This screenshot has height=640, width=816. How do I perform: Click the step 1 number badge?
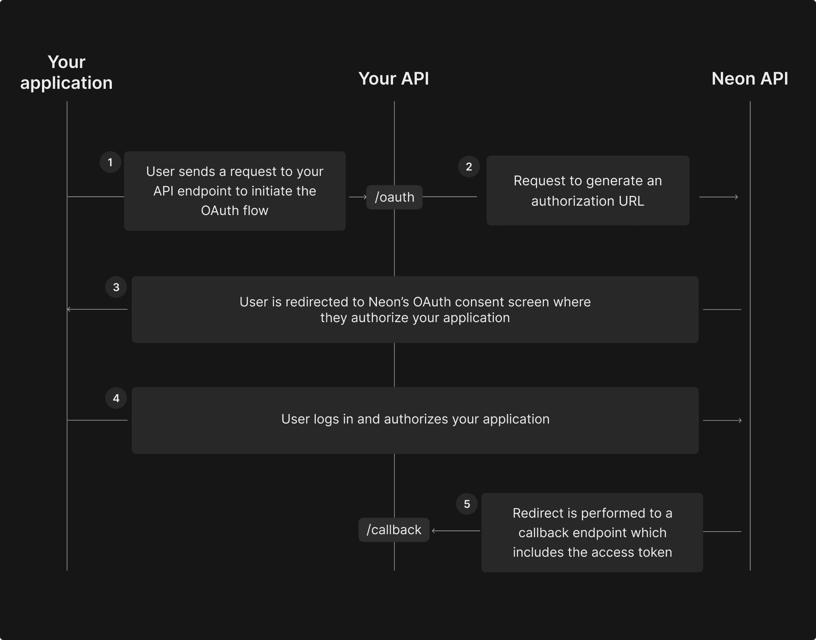(x=110, y=162)
